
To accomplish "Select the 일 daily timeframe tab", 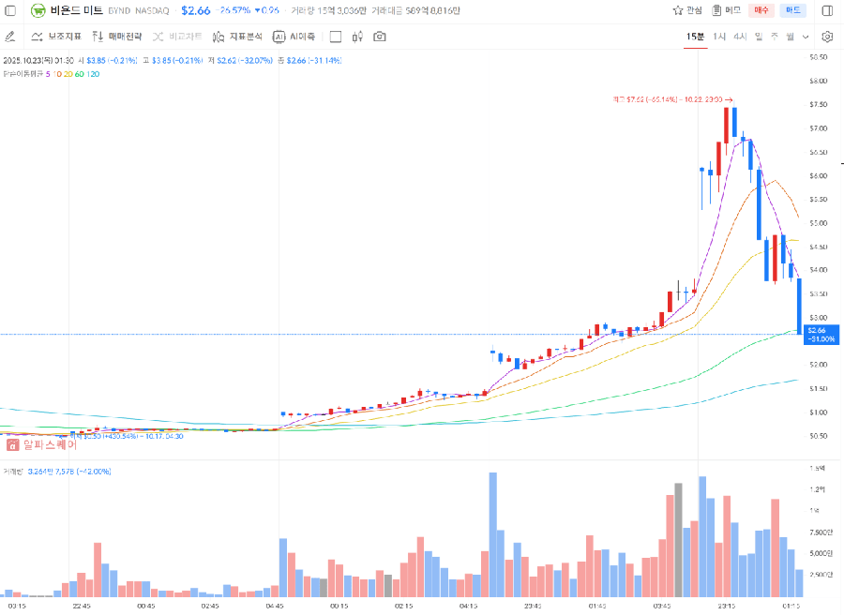I will [x=759, y=36].
